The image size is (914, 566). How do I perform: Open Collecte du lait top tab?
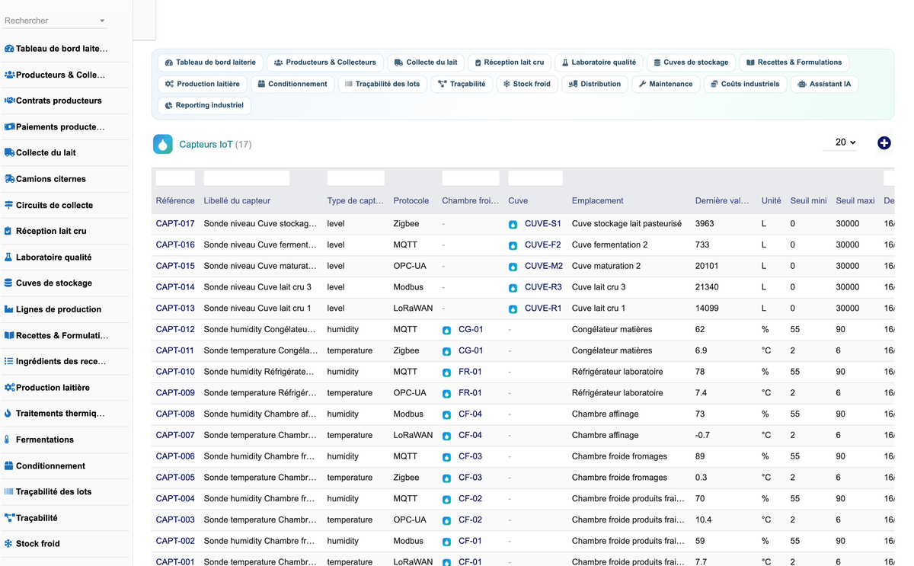tap(426, 62)
